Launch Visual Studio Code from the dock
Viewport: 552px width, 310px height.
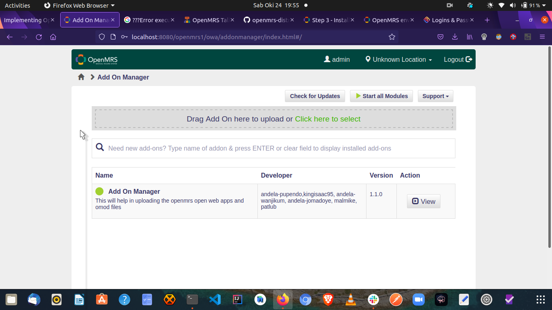(x=215, y=300)
